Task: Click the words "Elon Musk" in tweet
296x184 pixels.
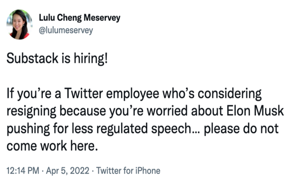Action: (255, 111)
